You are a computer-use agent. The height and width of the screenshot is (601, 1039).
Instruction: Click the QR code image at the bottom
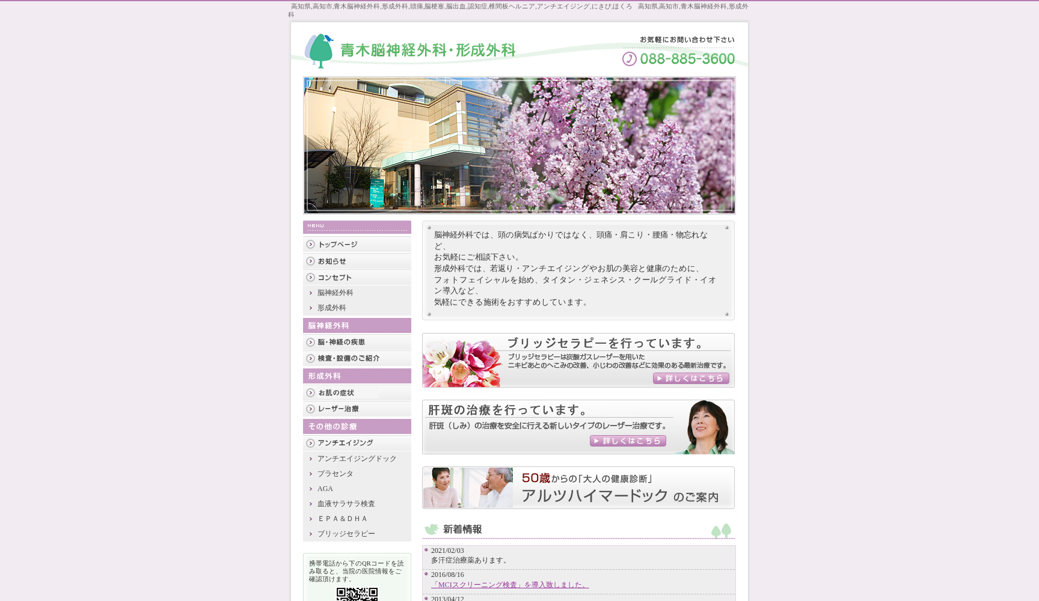(x=357, y=595)
